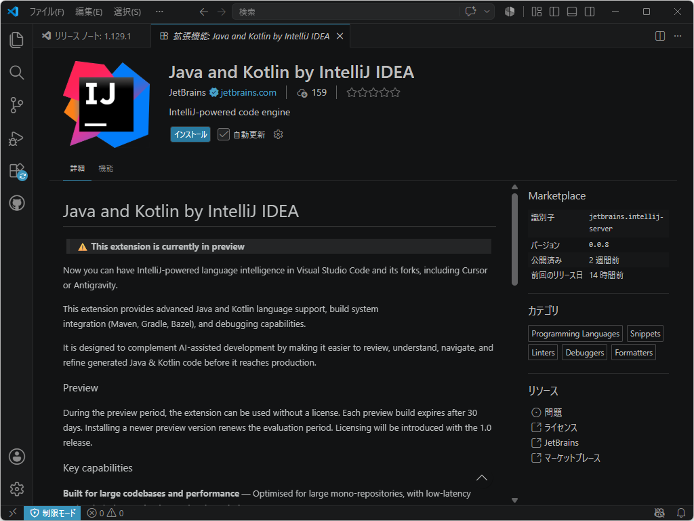The width and height of the screenshot is (694, 521).
Task: Select the Linters category
Action: [543, 353]
